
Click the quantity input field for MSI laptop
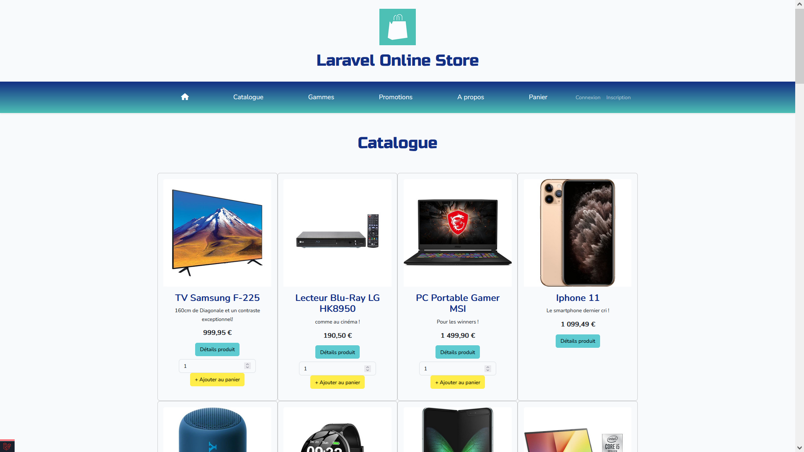[x=454, y=369]
